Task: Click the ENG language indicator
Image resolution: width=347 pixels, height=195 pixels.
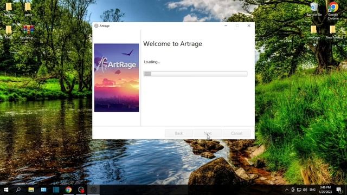Action: click(312, 190)
